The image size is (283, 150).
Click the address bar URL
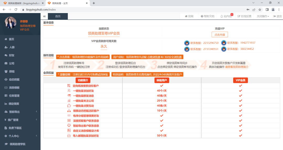click(41, 9)
